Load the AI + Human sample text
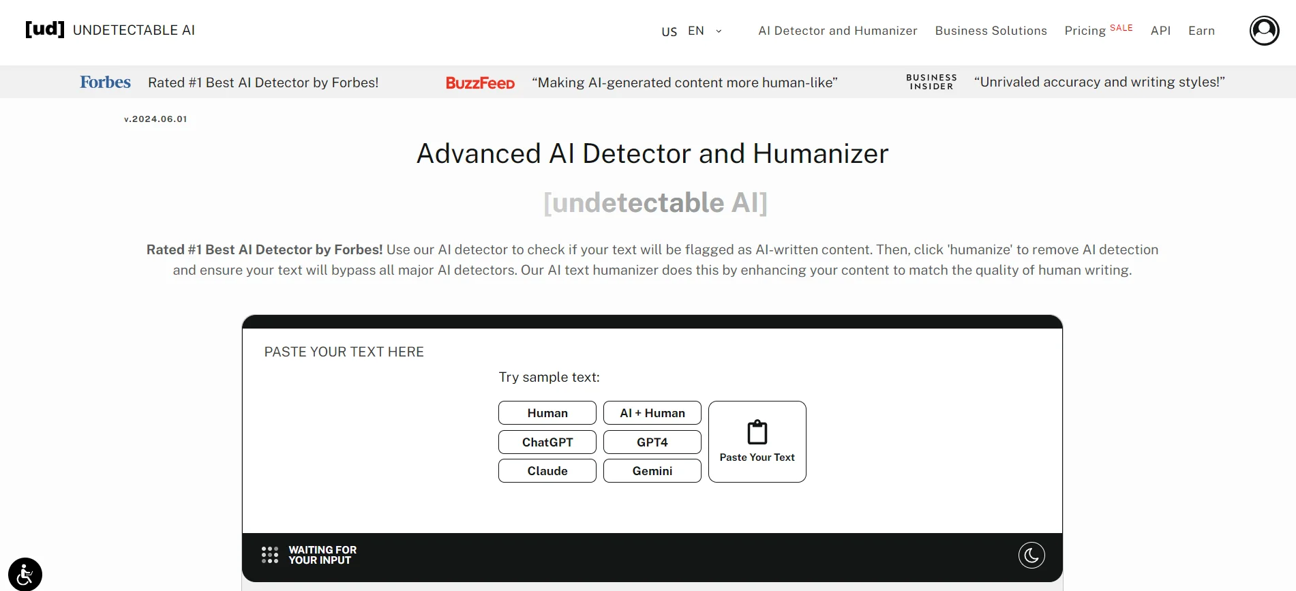The height and width of the screenshot is (591, 1296). click(x=652, y=413)
